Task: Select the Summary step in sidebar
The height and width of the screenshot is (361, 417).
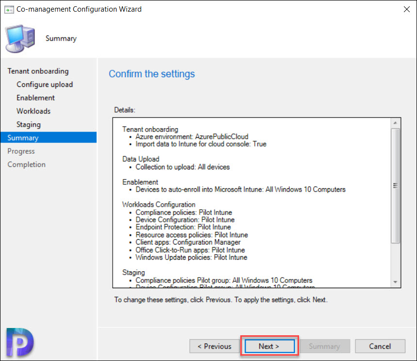Action: point(49,138)
